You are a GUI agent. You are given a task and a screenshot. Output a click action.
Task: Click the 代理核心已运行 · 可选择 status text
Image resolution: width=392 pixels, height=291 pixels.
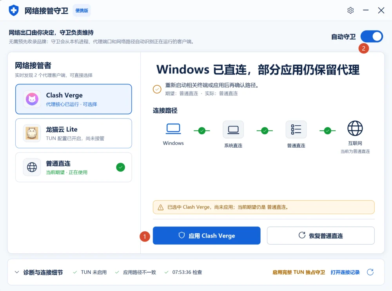(x=71, y=104)
